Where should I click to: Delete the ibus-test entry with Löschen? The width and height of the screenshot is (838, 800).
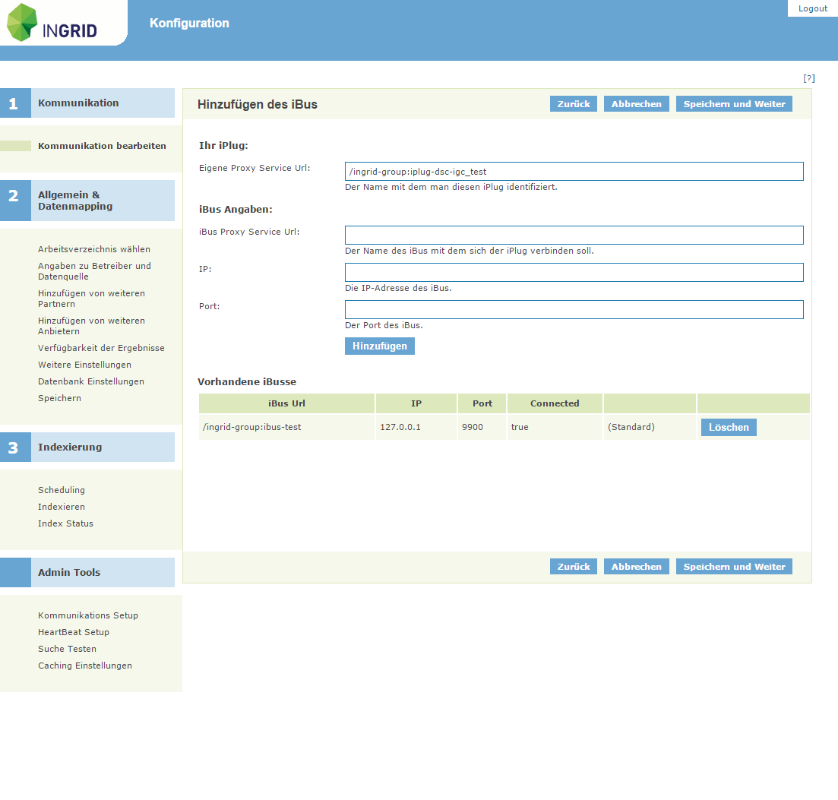[728, 428]
